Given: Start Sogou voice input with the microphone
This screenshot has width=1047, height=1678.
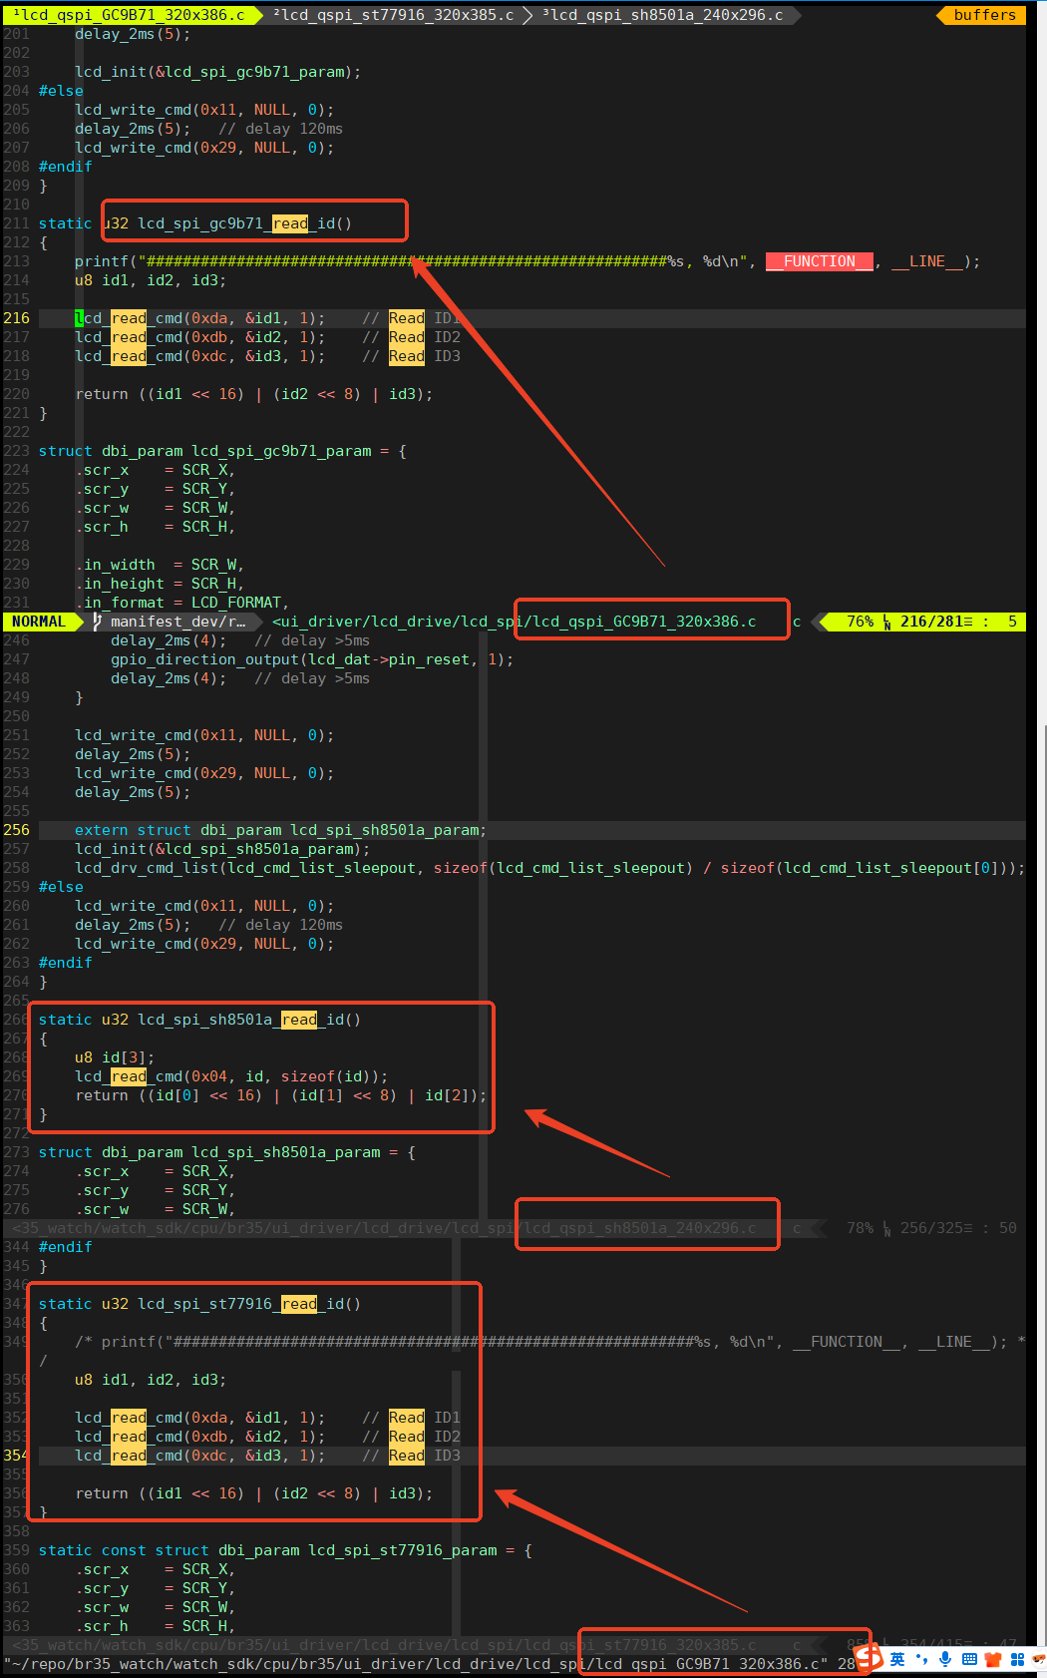Looking at the screenshot, I should (945, 1659).
